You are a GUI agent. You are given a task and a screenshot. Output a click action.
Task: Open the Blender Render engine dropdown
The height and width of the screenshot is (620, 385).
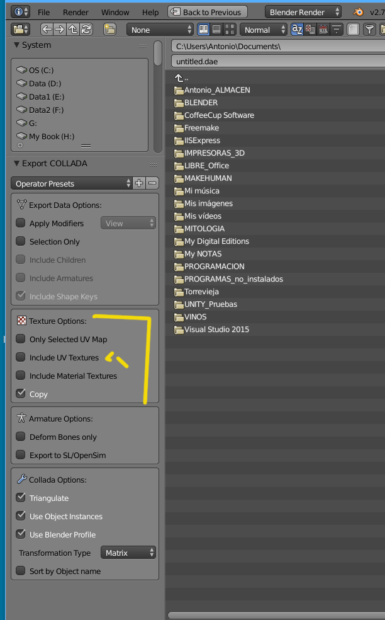tap(303, 12)
